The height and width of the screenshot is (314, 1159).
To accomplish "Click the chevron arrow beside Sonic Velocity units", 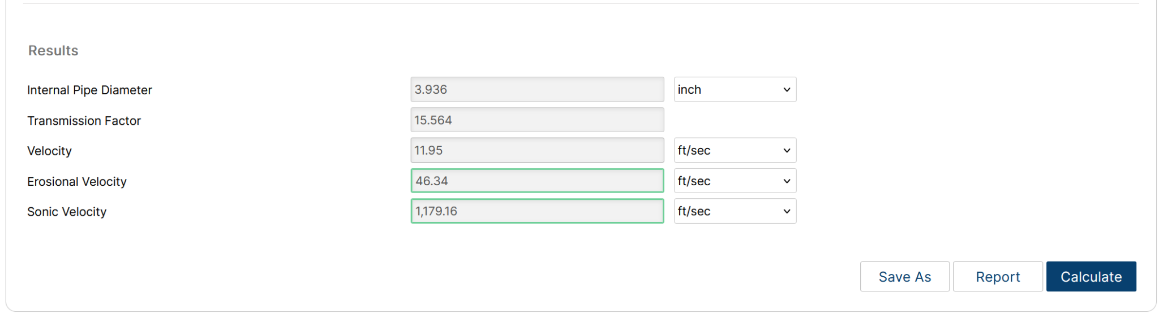I will point(786,211).
